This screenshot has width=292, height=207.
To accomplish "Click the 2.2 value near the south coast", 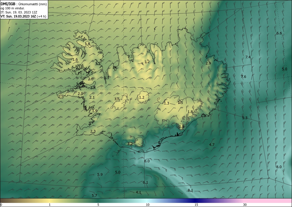I will tap(130, 144).
